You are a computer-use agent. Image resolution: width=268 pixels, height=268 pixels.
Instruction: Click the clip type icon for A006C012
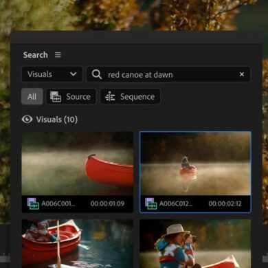pyautogui.click(x=151, y=203)
